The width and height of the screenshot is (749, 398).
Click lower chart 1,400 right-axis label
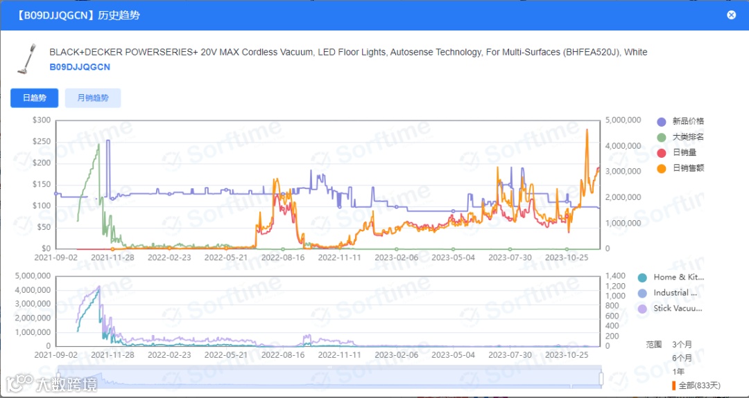615,275
